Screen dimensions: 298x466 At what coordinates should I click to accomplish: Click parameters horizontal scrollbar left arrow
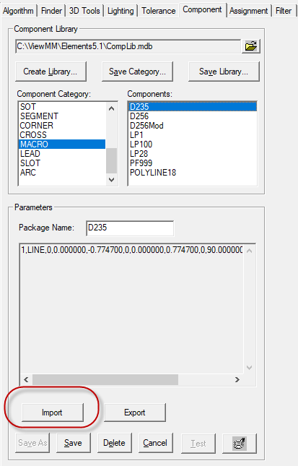coord(26,379)
